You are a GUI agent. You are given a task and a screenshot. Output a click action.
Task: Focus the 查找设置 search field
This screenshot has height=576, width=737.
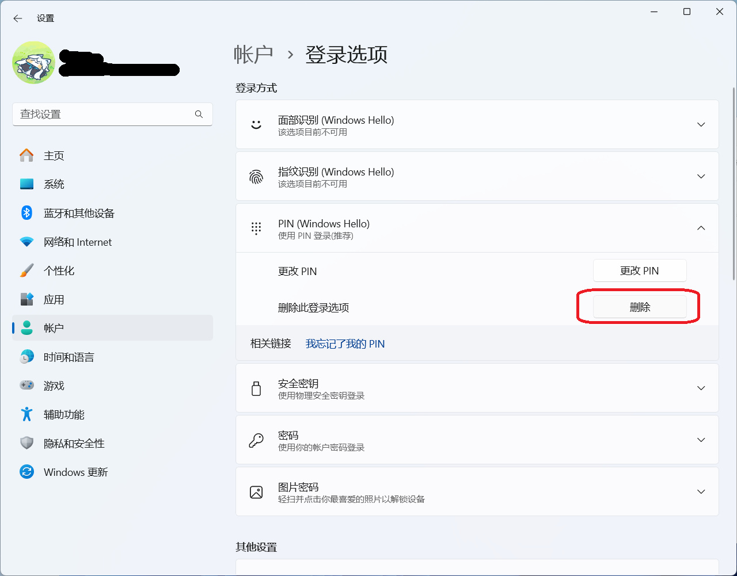coord(112,114)
